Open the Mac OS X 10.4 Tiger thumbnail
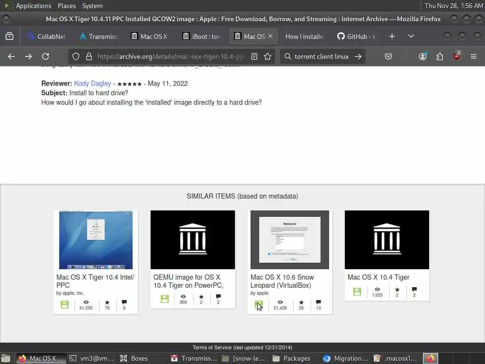Viewport: 485px width, 364px height. coord(387,240)
